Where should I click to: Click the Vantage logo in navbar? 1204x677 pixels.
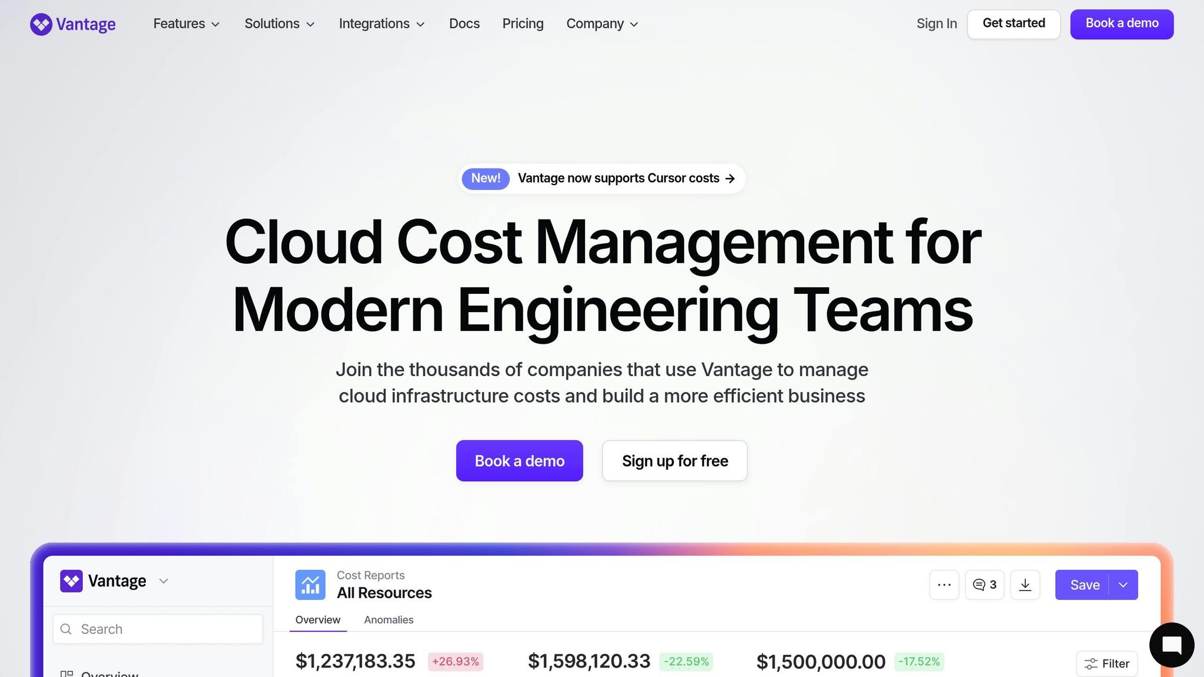(72, 24)
